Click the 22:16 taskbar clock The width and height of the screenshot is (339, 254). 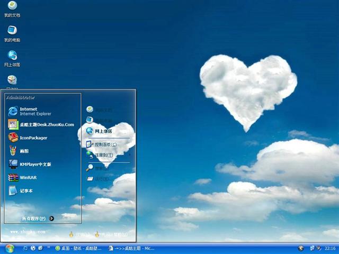[330, 248]
